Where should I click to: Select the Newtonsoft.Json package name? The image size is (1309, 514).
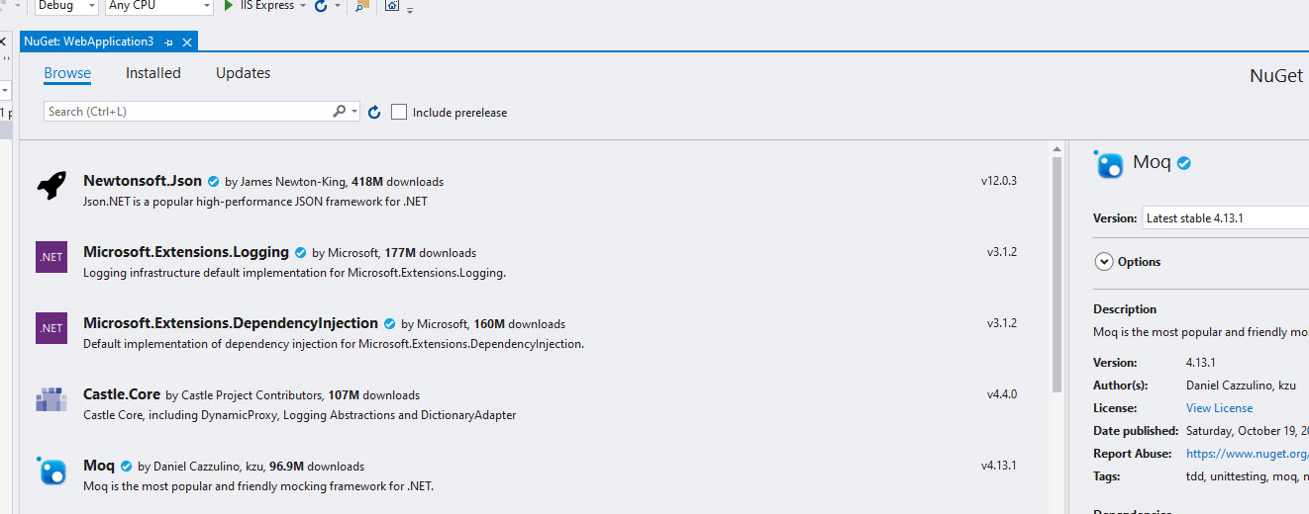tap(143, 181)
